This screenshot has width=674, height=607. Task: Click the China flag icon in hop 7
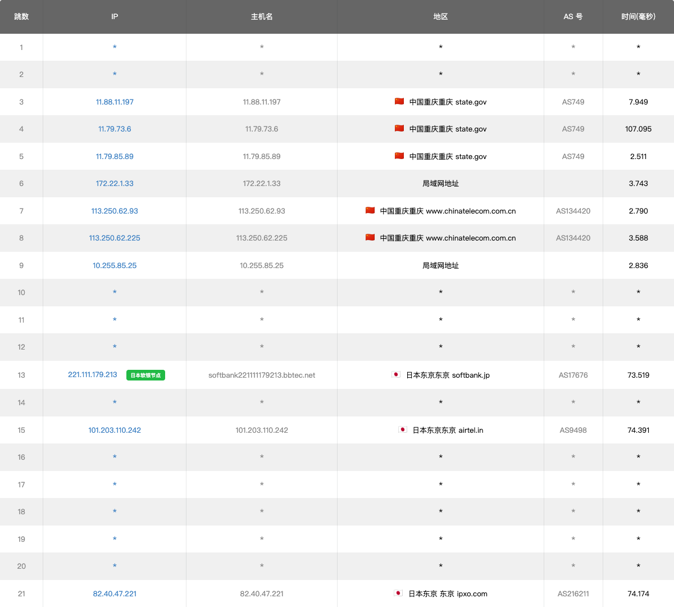(370, 211)
